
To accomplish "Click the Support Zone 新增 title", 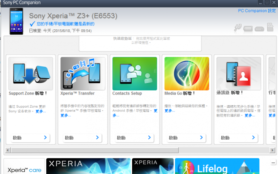I will 28,93.
